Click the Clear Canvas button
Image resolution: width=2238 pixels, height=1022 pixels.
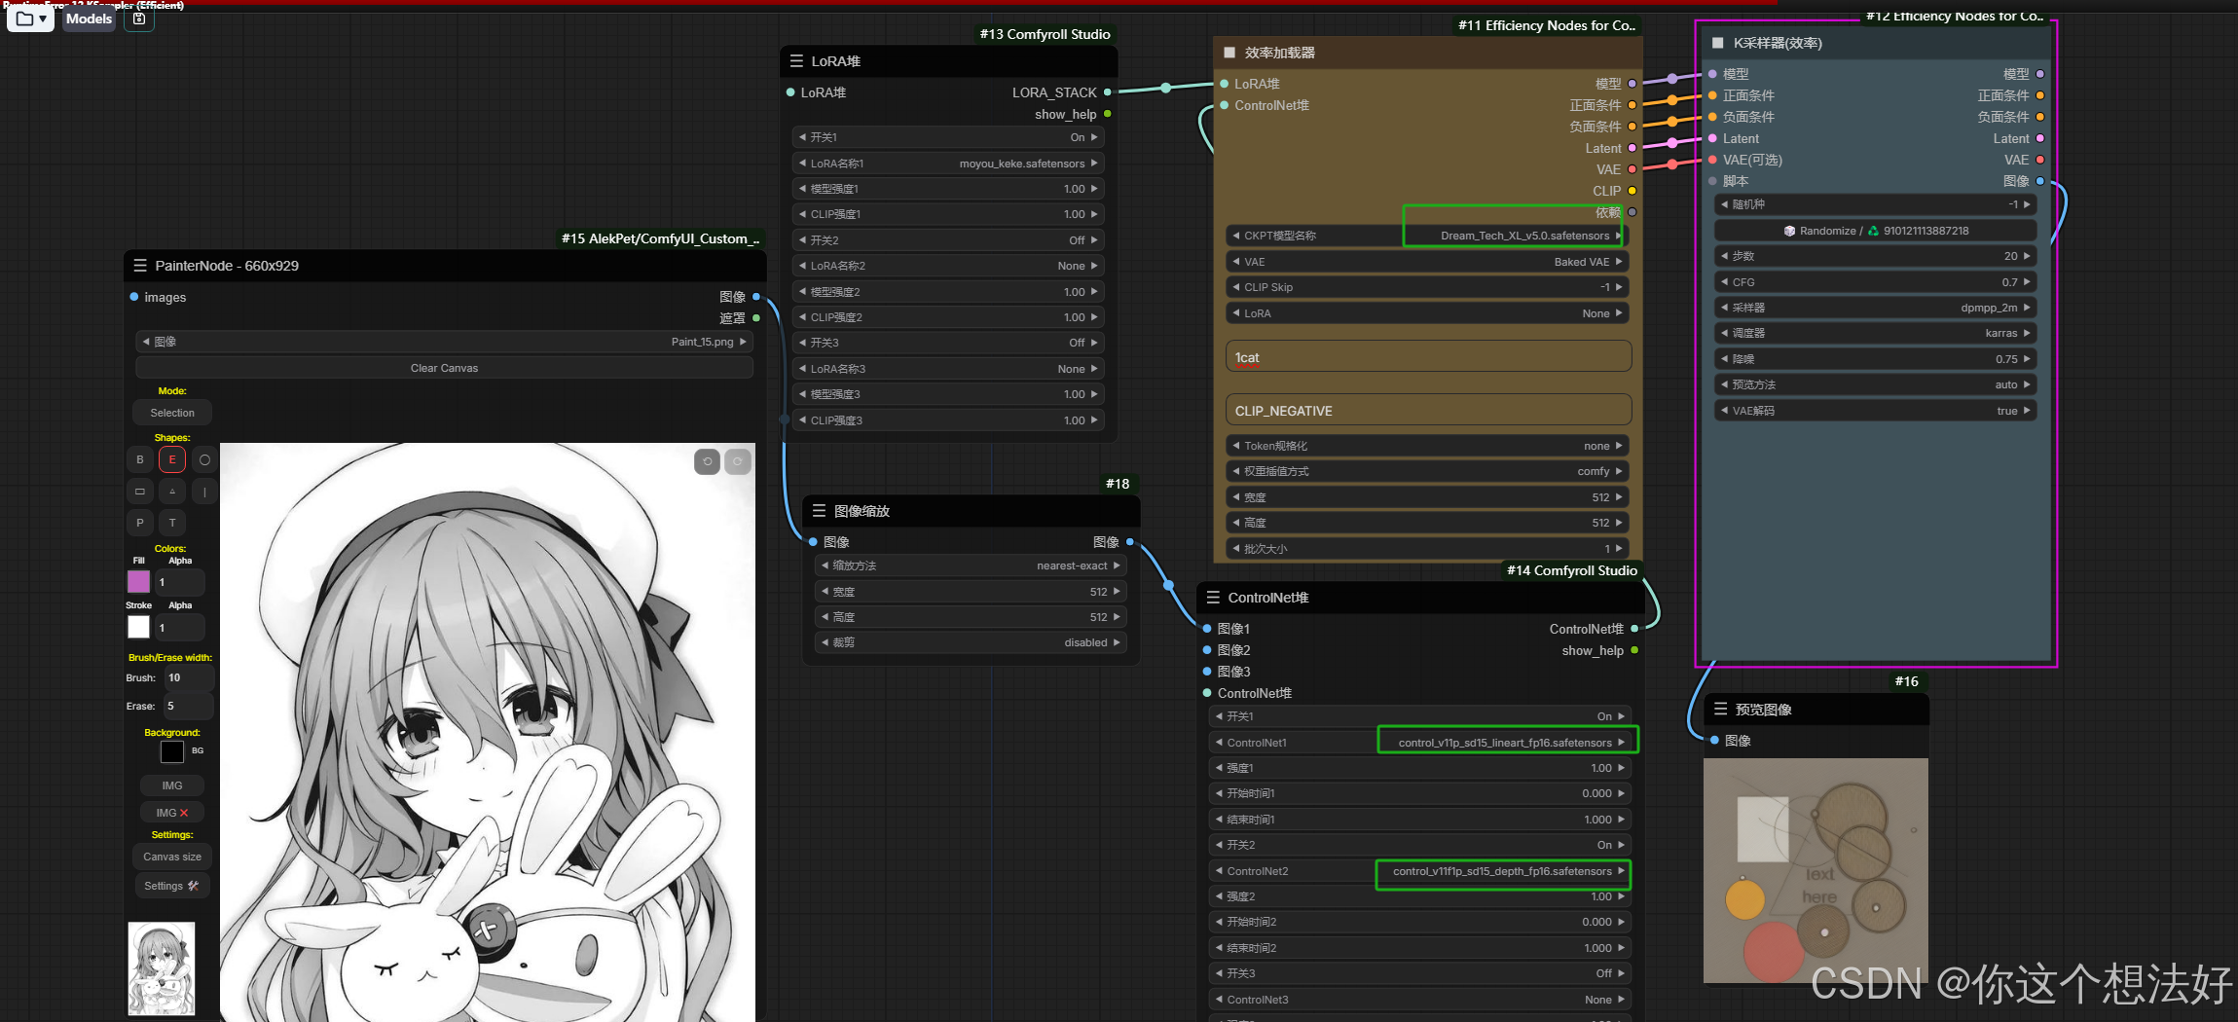(444, 368)
